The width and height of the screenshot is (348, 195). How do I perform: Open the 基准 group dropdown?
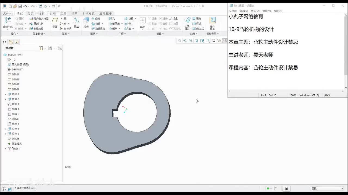pyautogui.click(x=66, y=34)
